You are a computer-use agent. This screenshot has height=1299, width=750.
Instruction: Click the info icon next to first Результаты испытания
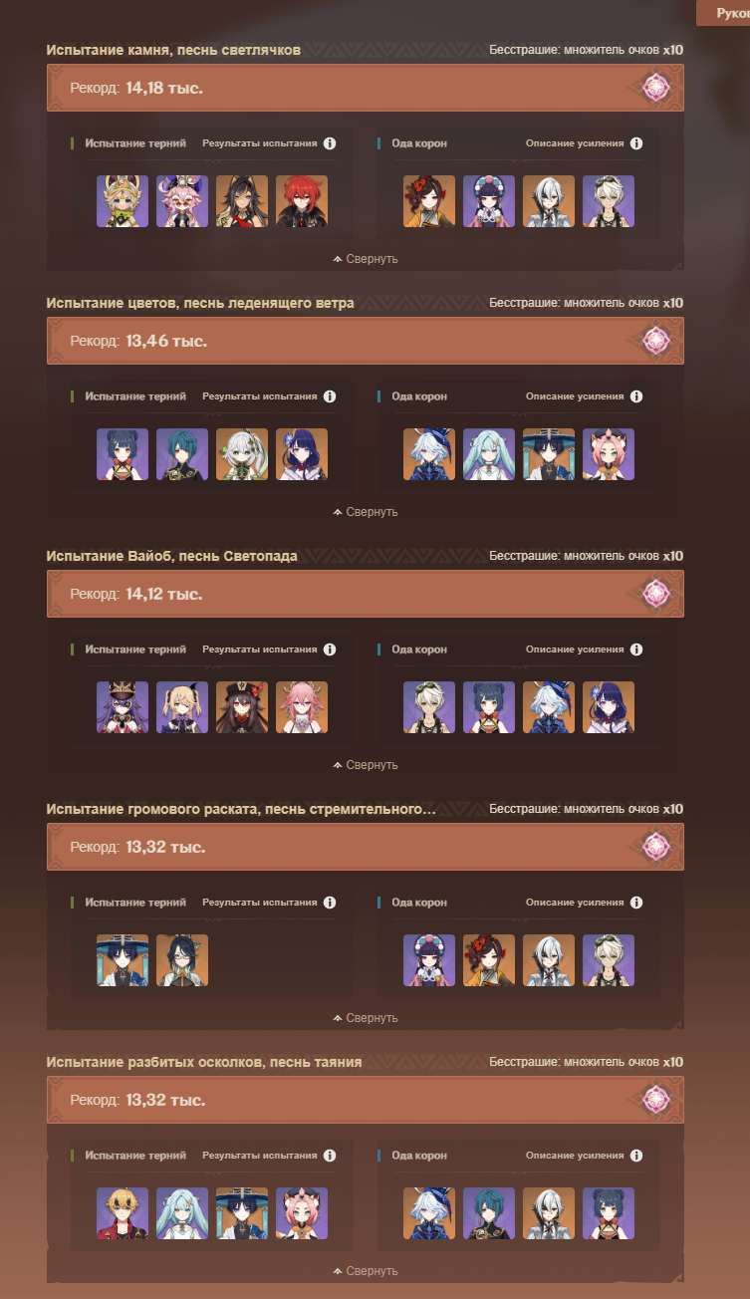(330, 143)
